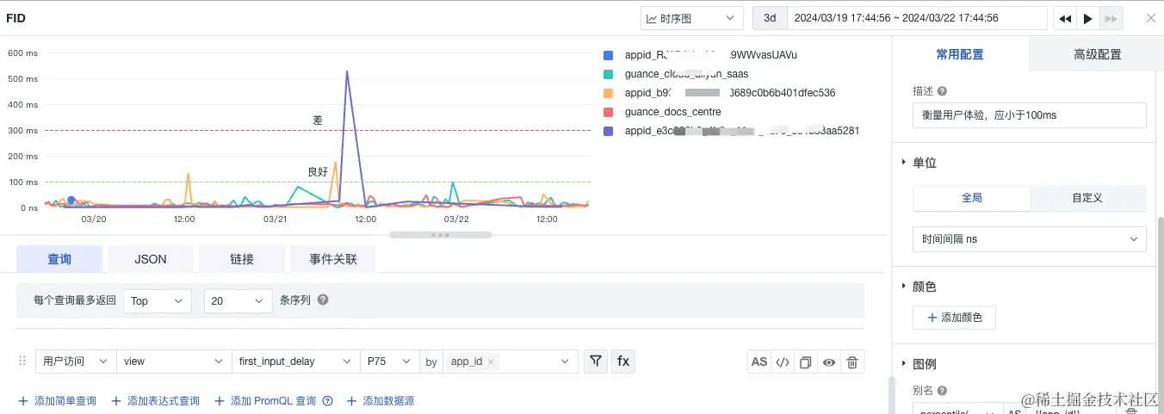This screenshot has height=414, width=1164.
Task: Expand the by grouping dropdown arrow
Action: pos(565,361)
